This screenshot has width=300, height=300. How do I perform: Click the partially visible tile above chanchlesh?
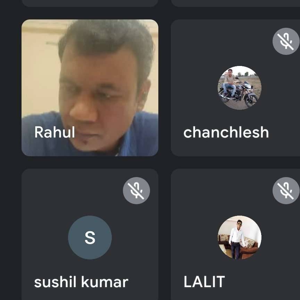pos(235,3)
